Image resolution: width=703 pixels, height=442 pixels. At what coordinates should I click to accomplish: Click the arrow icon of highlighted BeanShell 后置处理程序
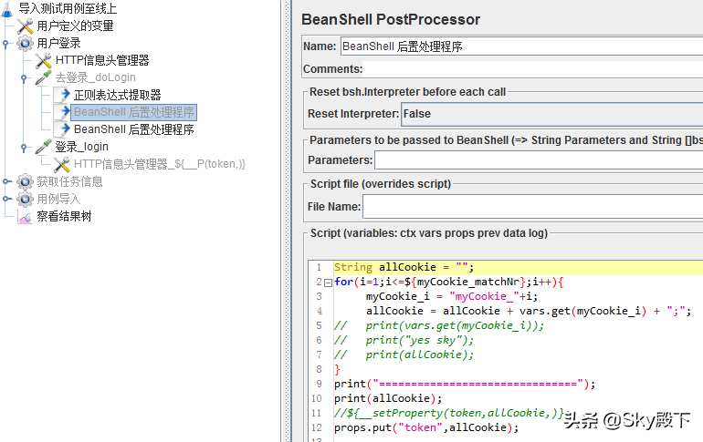click(62, 112)
